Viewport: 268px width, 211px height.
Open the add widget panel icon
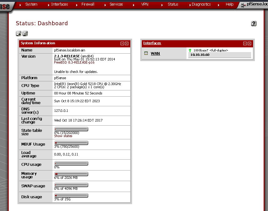[18, 33]
